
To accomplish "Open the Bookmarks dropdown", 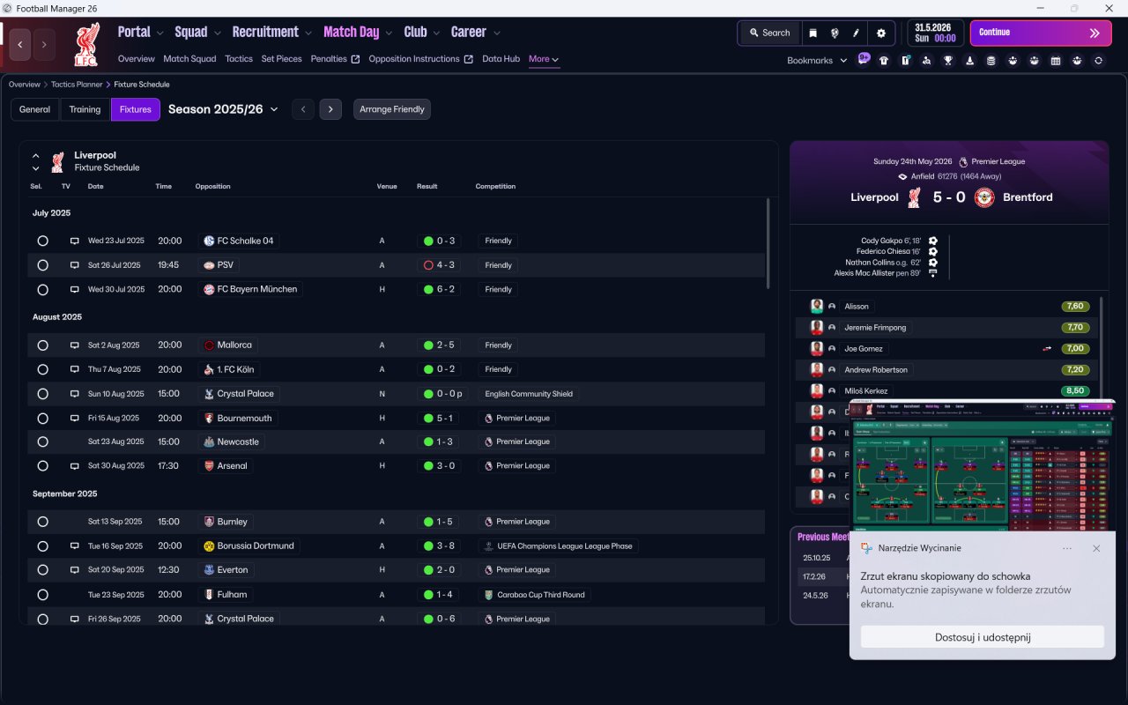I will [817, 61].
